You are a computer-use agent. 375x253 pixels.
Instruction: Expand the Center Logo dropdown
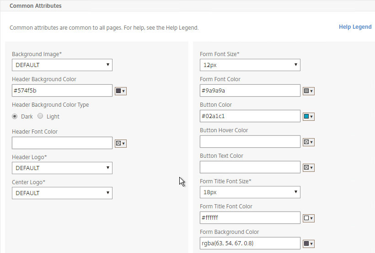(62, 193)
